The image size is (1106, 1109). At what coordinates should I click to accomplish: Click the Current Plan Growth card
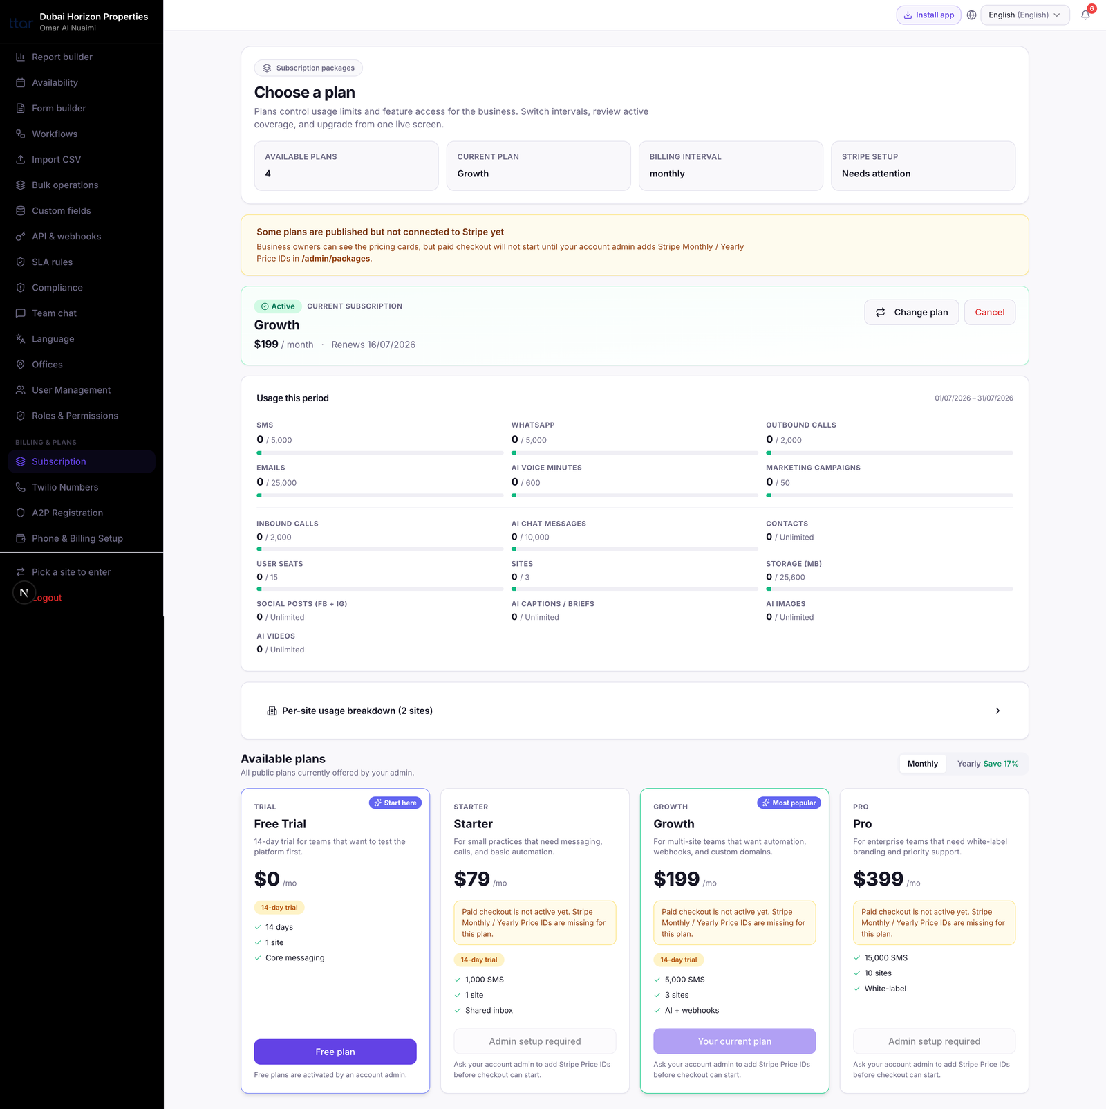(538, 166)
